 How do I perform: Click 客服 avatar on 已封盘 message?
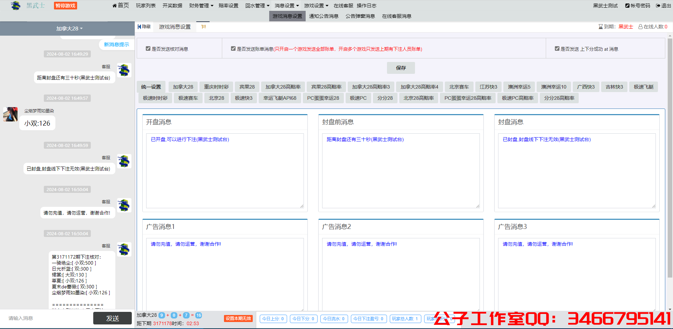tap(124, 161)
